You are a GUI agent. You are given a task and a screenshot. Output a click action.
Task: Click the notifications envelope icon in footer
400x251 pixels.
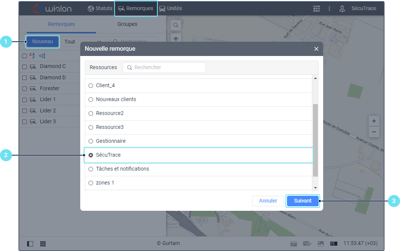click(307, 243)
